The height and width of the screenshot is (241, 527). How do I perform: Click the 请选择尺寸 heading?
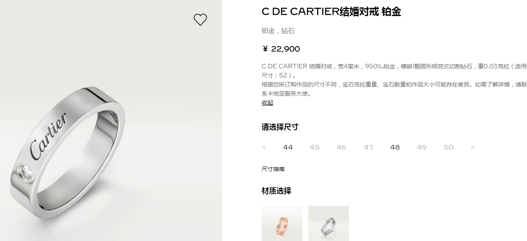280,127
